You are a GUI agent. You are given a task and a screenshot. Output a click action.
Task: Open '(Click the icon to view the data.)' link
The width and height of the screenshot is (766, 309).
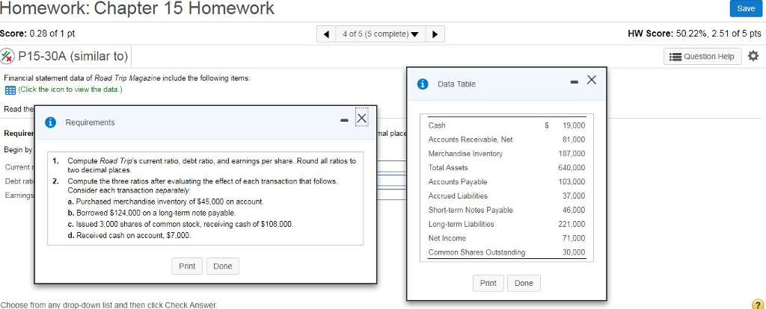[x=70, y=90]
